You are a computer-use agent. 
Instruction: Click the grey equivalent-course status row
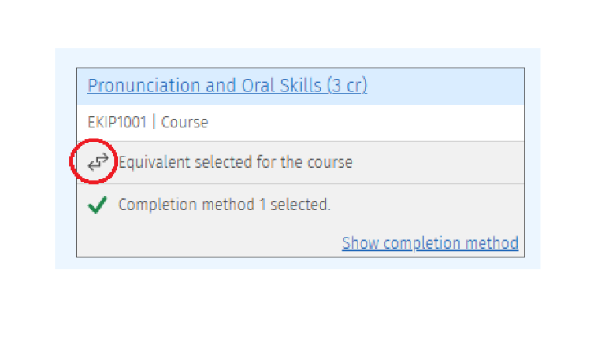[301, 162]
